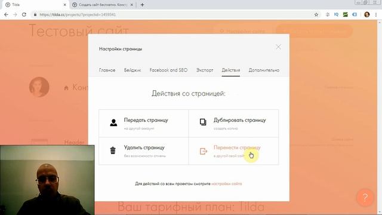Click the site lock security icon
Viewport: 382px width, 215px height.
point(35,14)
